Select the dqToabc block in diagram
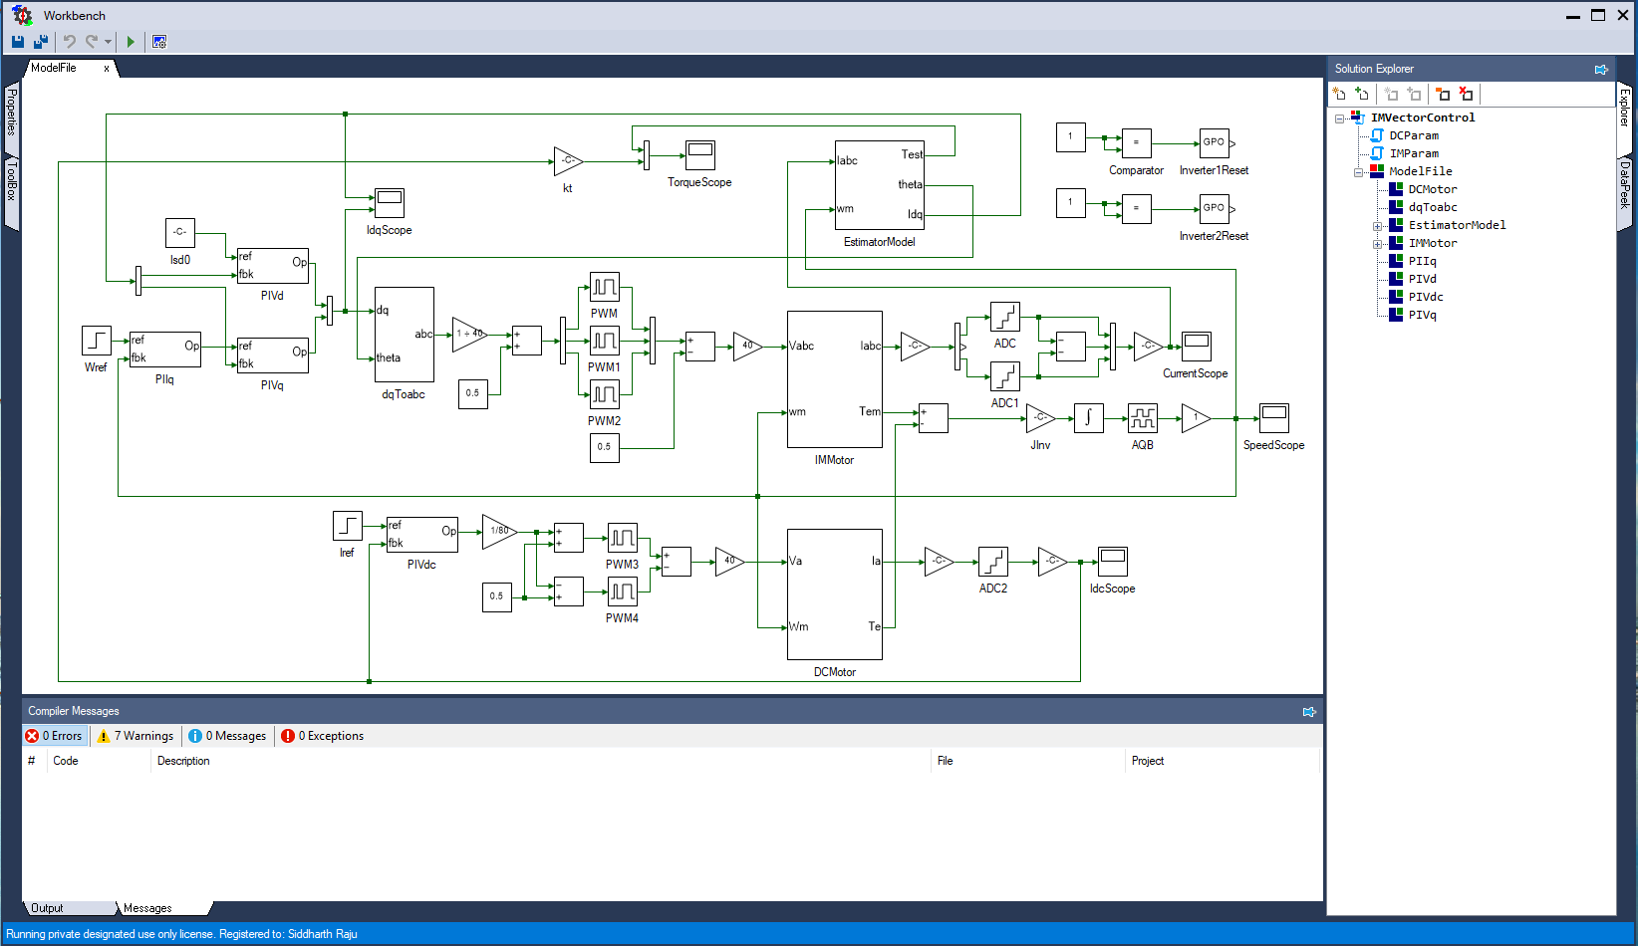Viewport: 1638px width, 946px height. point(405,335)
